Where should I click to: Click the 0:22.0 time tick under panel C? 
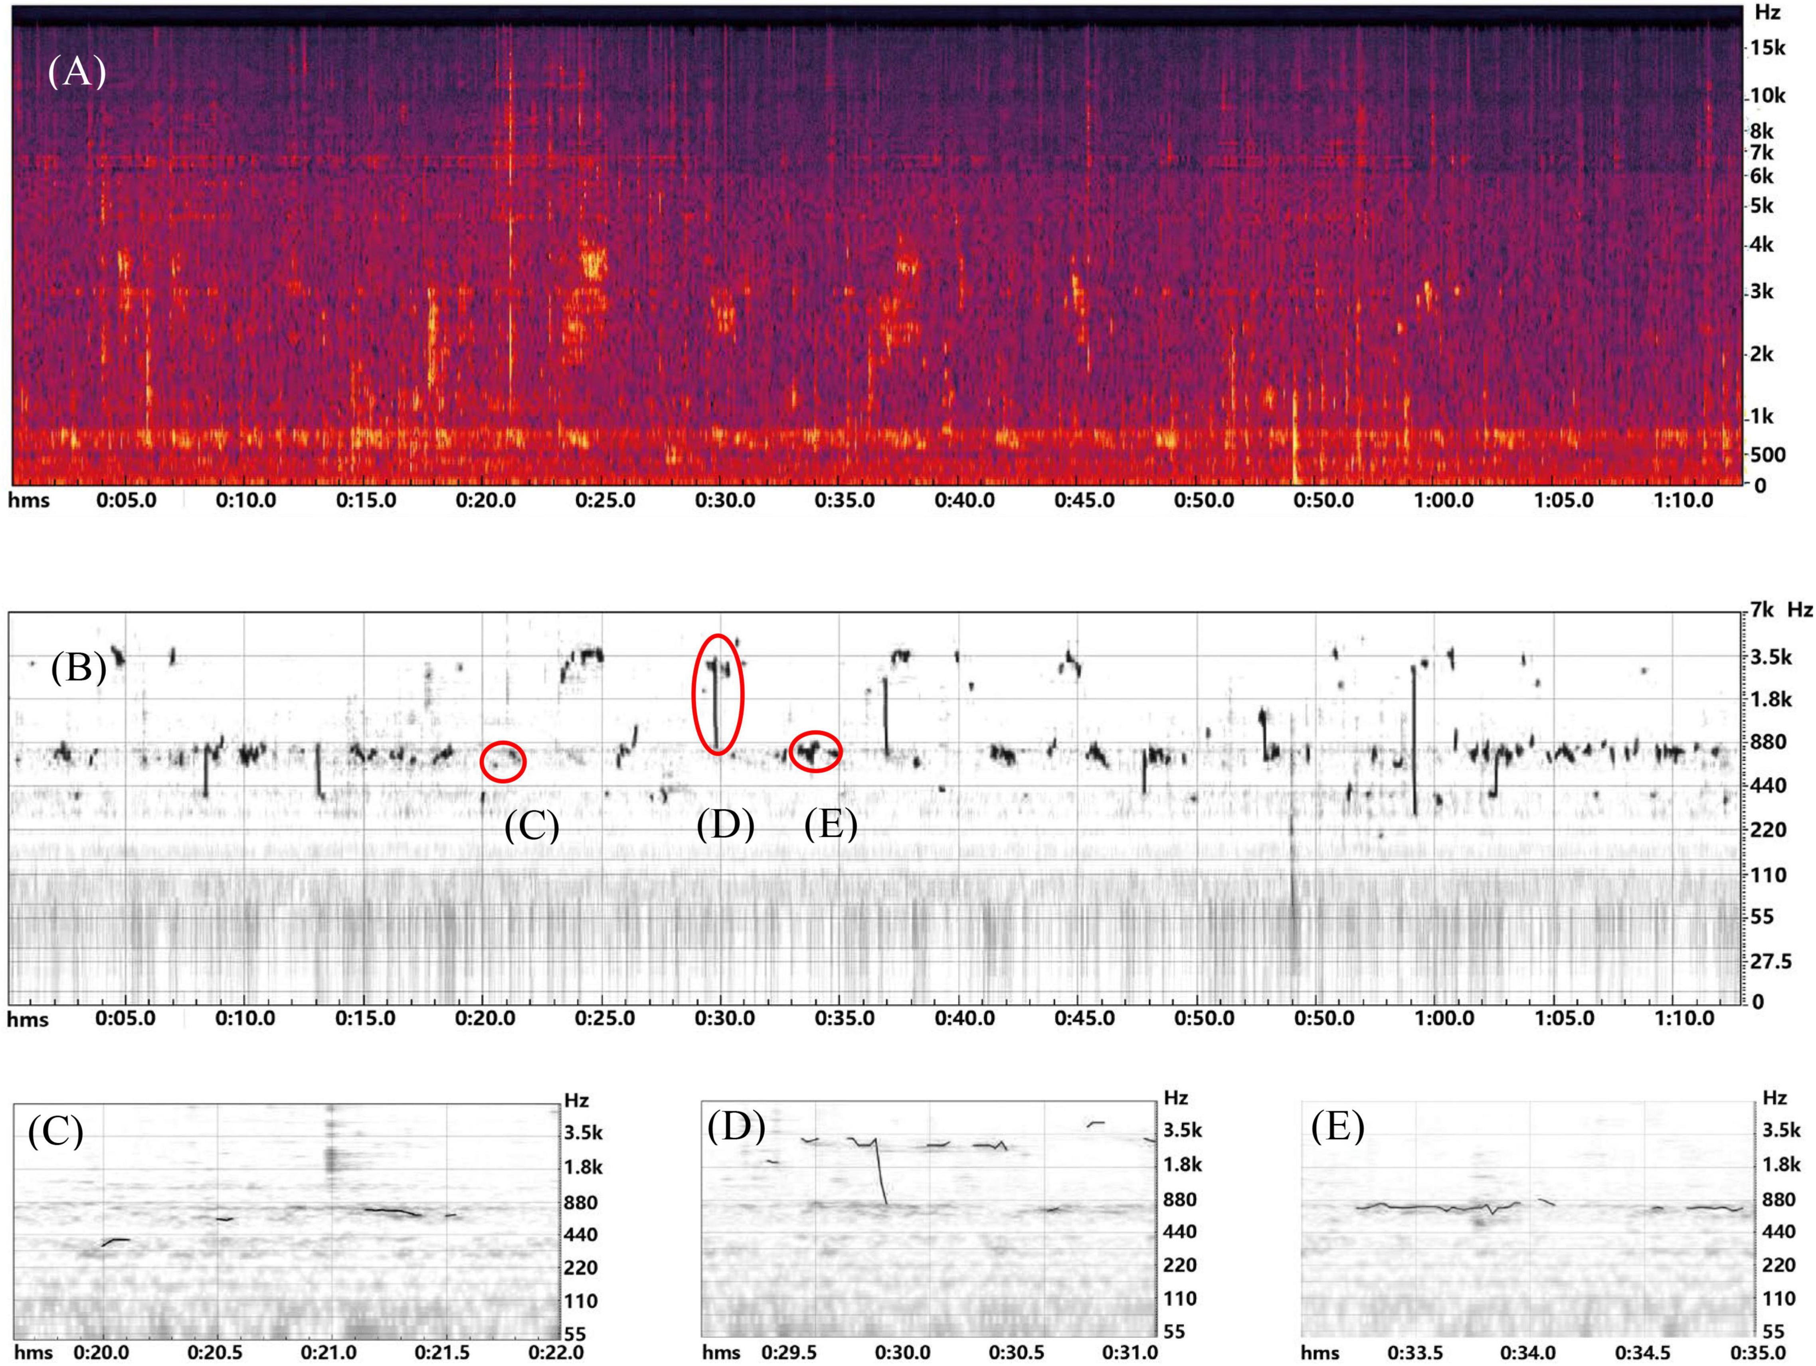[x=556, y=1353]
